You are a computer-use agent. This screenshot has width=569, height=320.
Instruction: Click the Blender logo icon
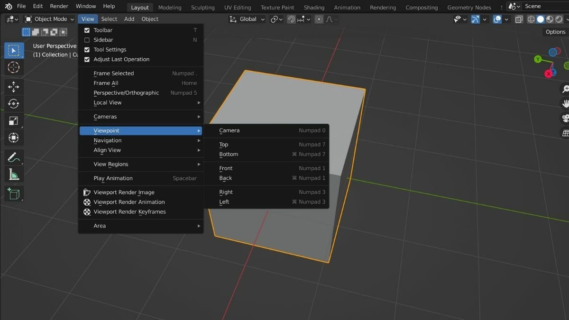point(9,6)
